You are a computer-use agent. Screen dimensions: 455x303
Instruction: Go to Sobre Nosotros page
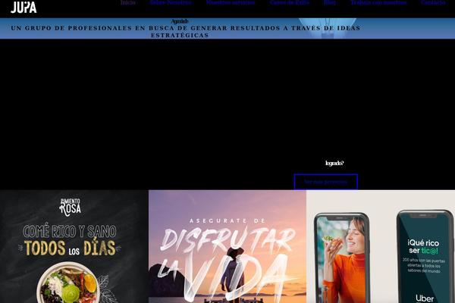click(171, 2)
